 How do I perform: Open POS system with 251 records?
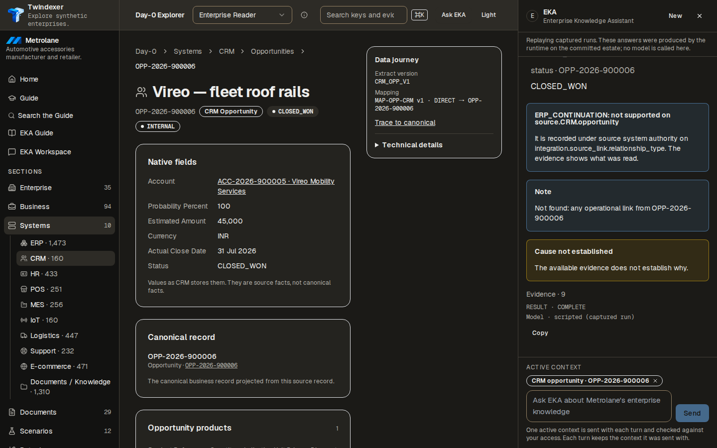pos(66,289)
